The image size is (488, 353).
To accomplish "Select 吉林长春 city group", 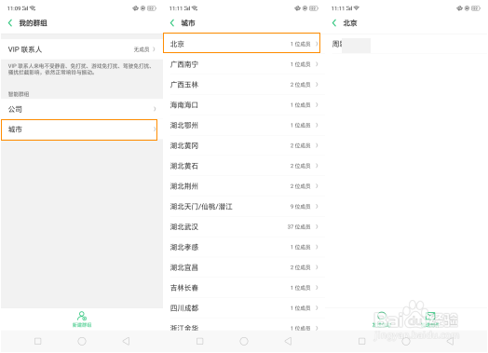I will coord(244,288).
